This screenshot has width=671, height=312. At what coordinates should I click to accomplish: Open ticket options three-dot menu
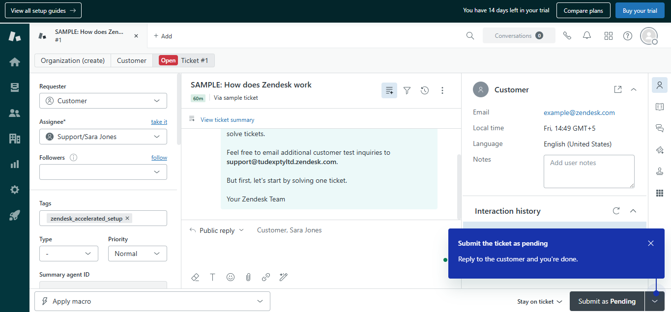coord(442,90)
